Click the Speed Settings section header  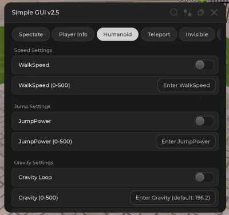(x=33, y=50)
